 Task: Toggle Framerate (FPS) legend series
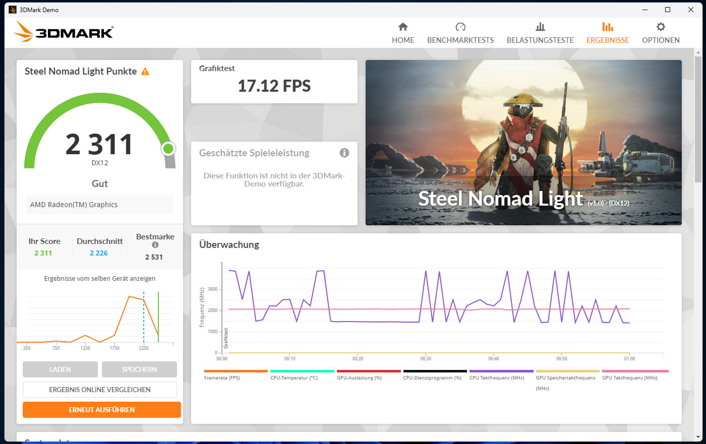coord(236,375)
